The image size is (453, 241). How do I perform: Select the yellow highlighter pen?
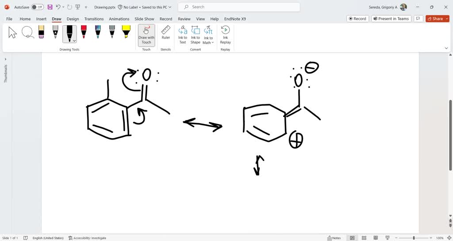[x=126, y=32]
